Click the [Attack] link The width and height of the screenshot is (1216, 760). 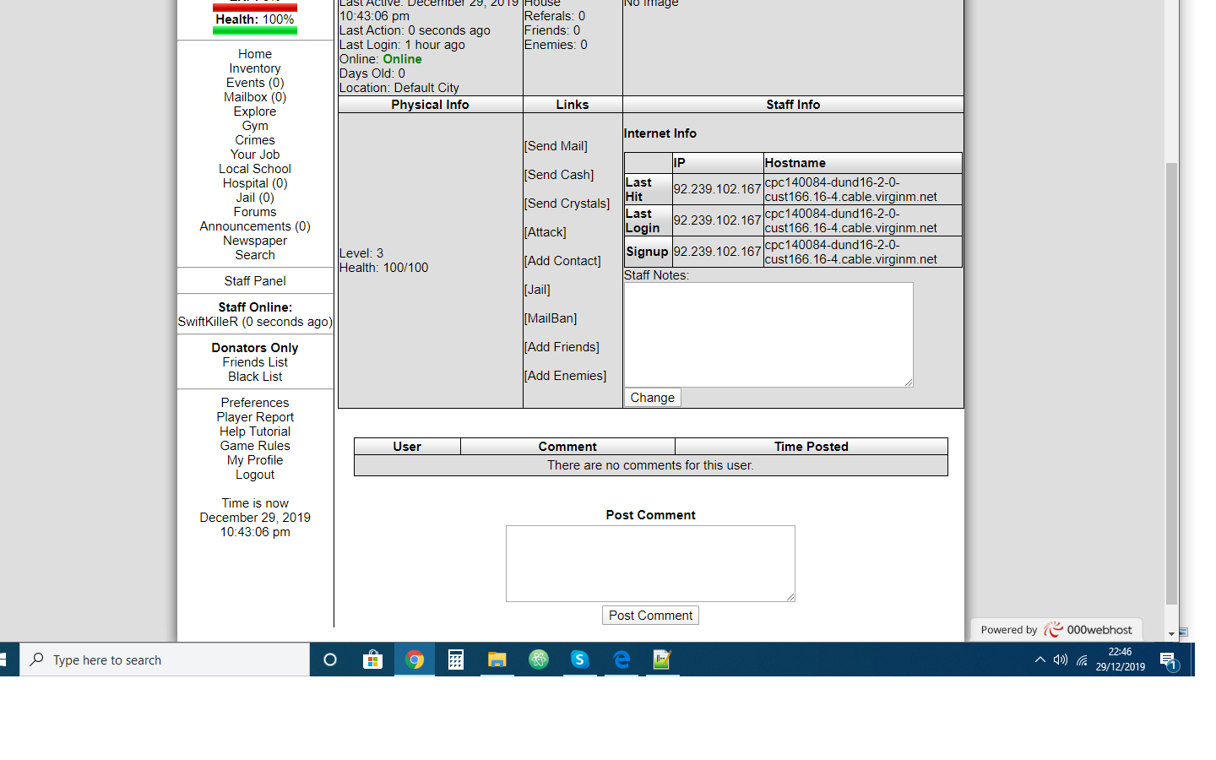(546, 232)
